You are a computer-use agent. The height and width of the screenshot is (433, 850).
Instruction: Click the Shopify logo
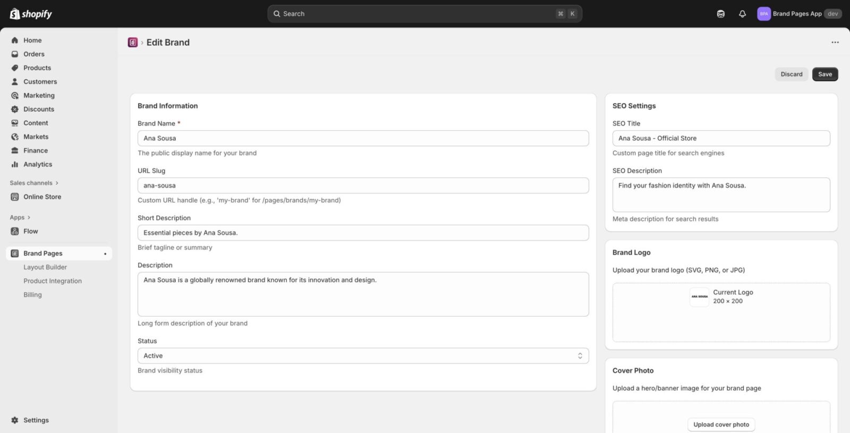[31, 14]
